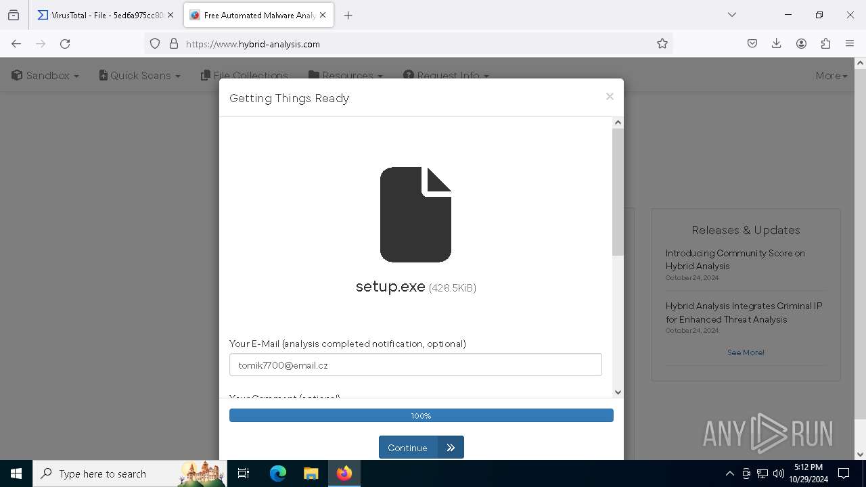The width and height of the screenshot is (866, 487).
Task: Expand the Quick Scans menu
Action: [x=139, y=75]
